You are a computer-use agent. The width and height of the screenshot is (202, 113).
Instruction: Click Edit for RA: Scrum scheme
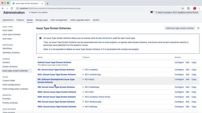(x=187, y=70)
